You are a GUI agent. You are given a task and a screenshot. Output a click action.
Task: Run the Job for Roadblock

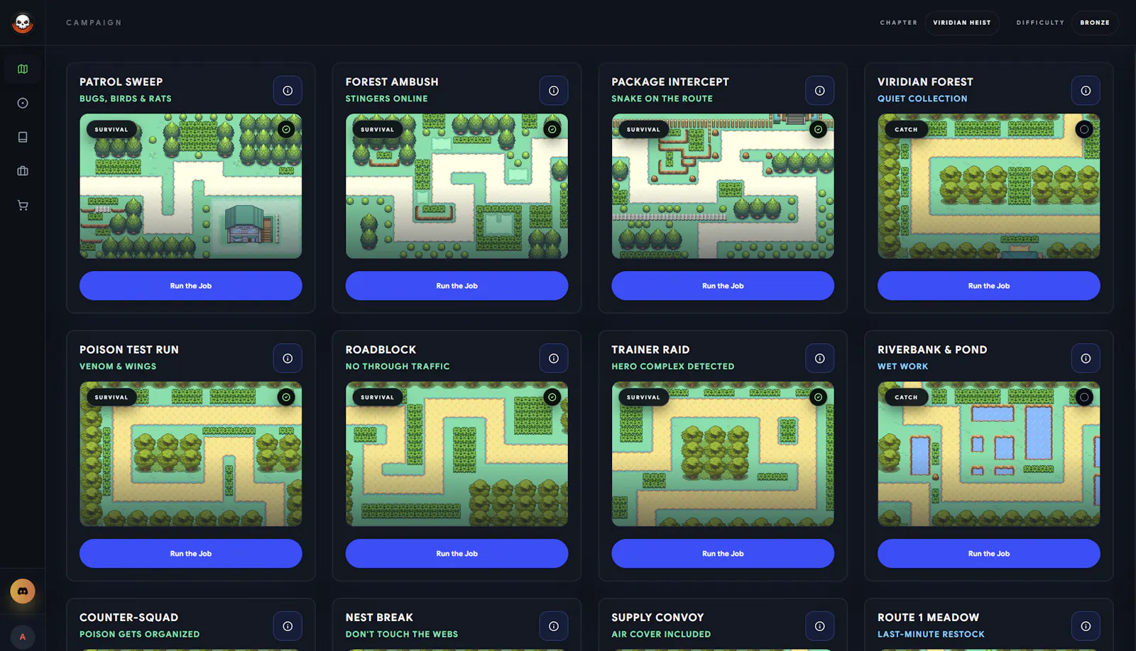pos(457,554)
